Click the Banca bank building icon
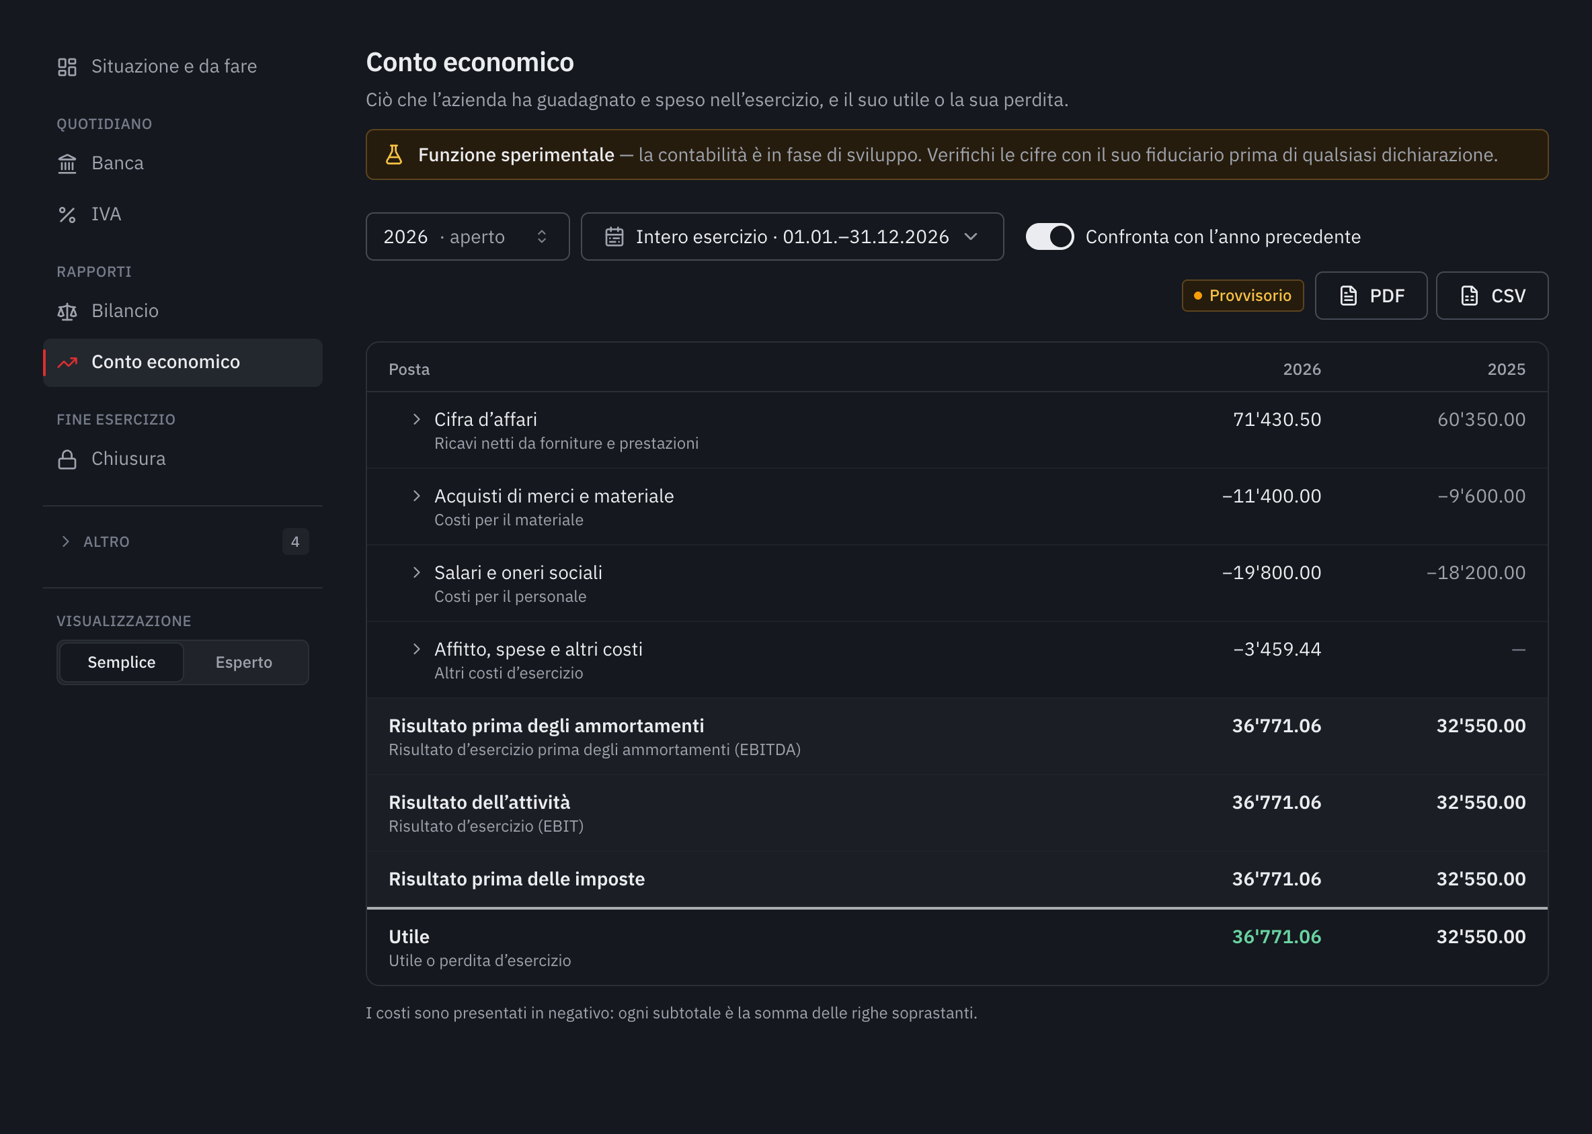The image size is (1592, 1134). [67, 163]
